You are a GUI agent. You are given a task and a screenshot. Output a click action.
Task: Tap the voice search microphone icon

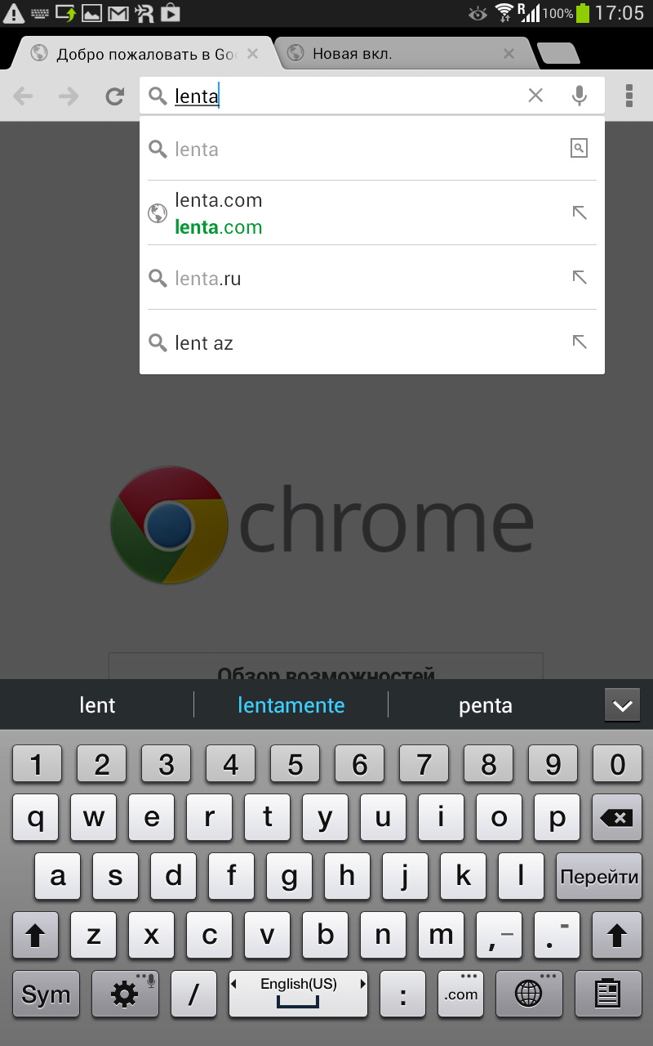[x=580, y=96]
